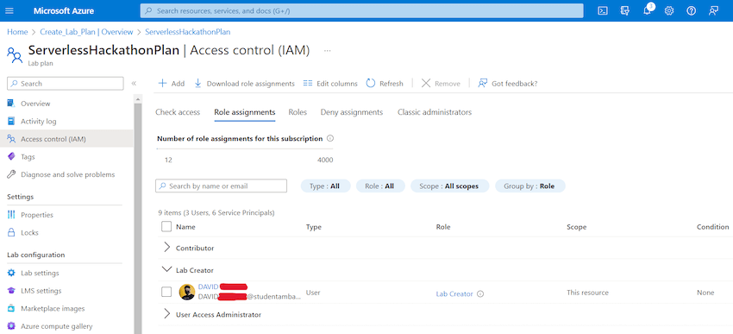The height and width of the screenshot is (334, 733).
Task: Open the ellipsis more options beside title
Action: tap(327, 51)
